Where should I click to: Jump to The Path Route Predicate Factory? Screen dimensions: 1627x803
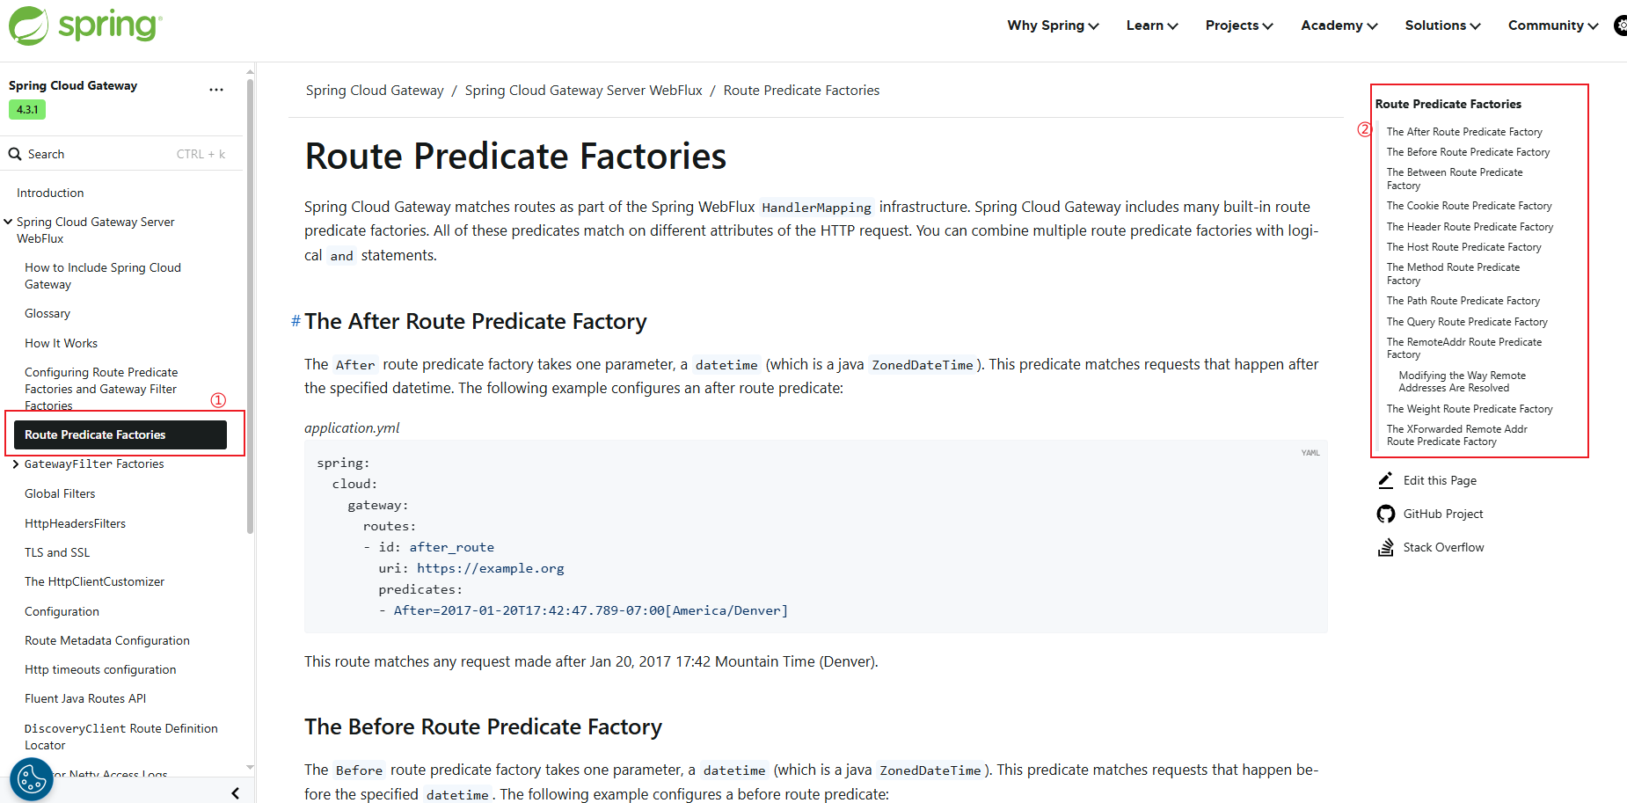pyautogui.click(x=1463, y=301)
